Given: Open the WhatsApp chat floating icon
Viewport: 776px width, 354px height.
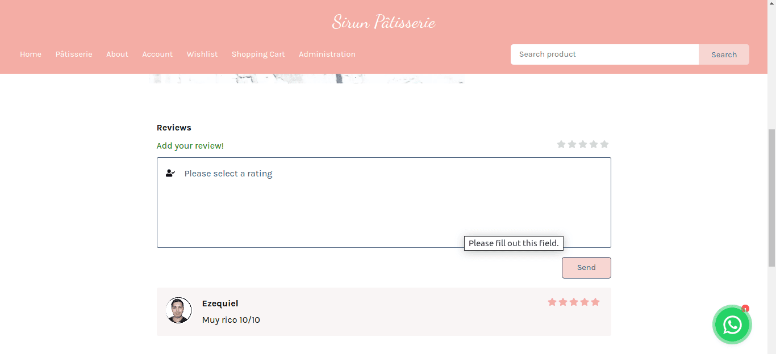Looking at the screenshot, I should click(x=732, y=324).
